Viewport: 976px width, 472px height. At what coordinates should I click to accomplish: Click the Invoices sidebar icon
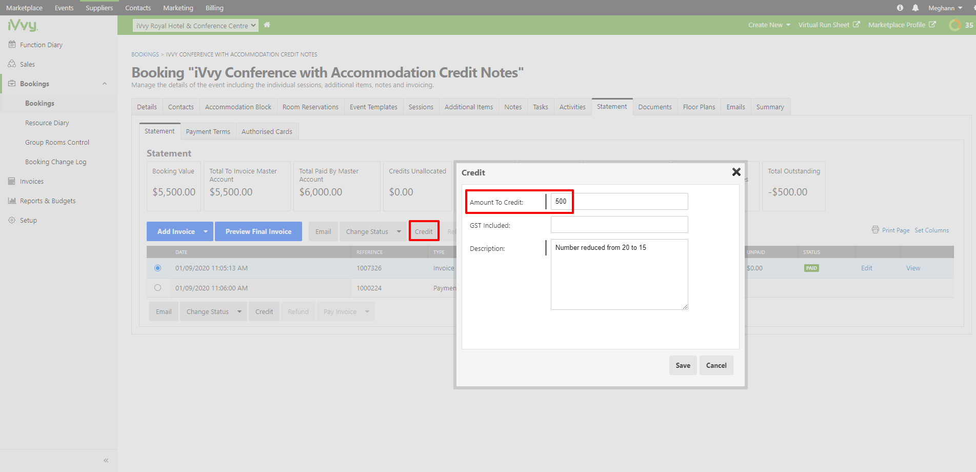click(x=12, y=181)
